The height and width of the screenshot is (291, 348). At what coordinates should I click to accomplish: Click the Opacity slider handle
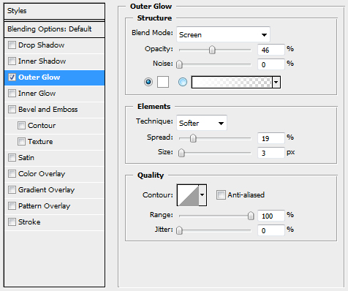212,50
